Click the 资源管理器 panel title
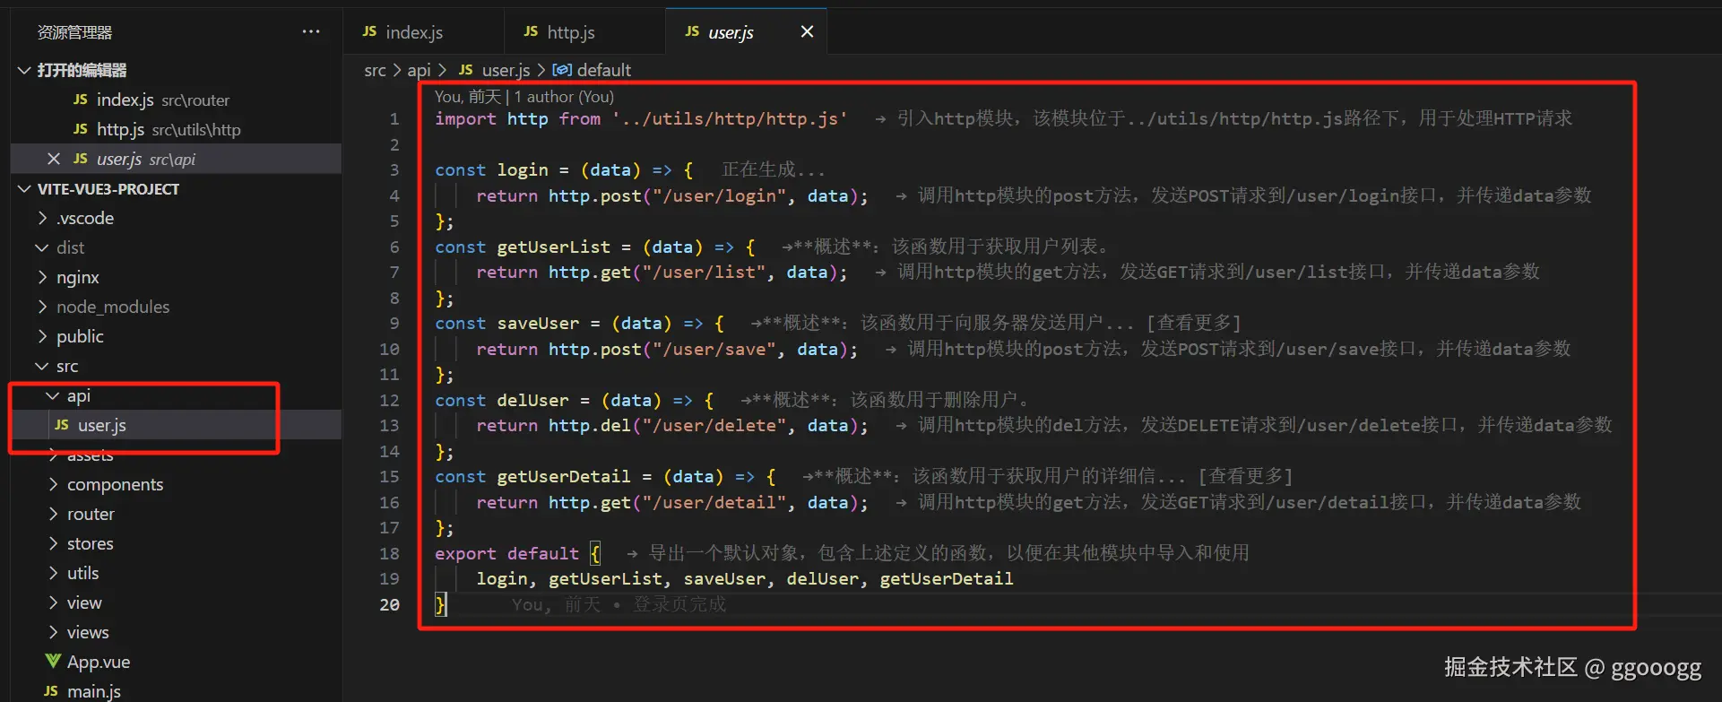 tap(74, 32)
